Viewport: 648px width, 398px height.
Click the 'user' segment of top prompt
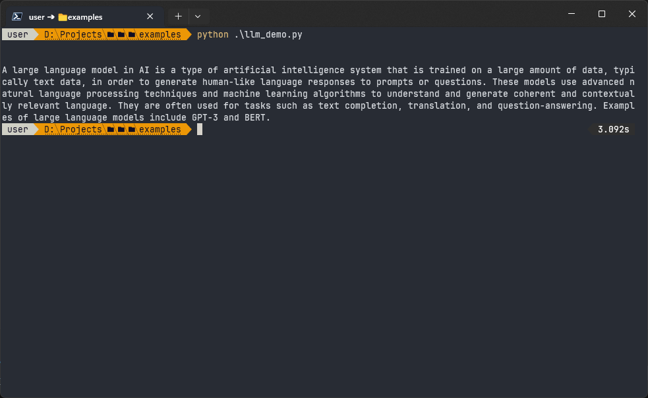tap(18, 35)
